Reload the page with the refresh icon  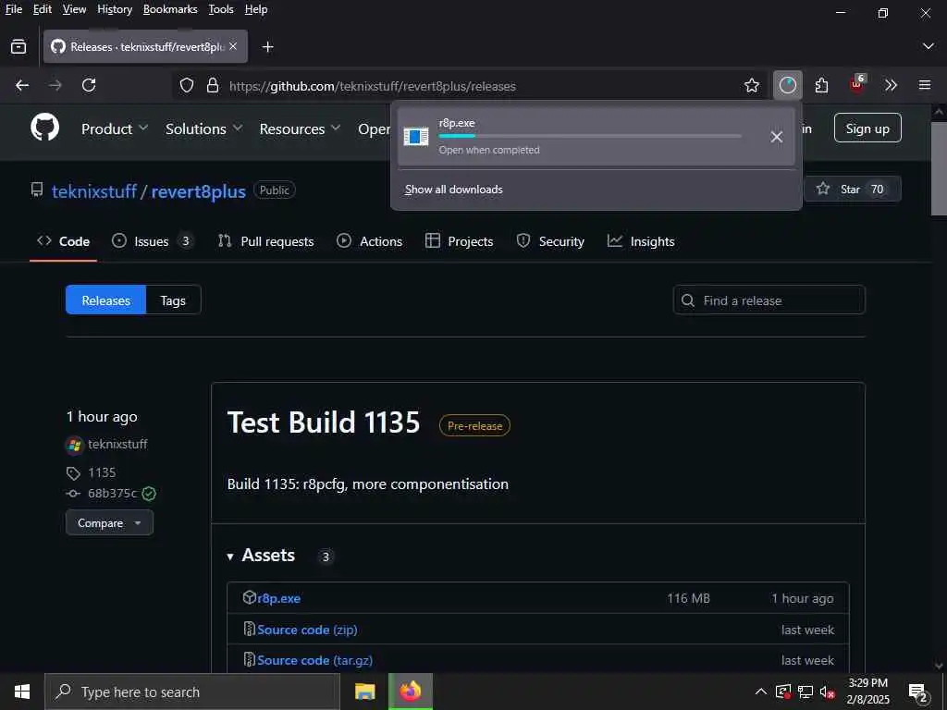89,86
